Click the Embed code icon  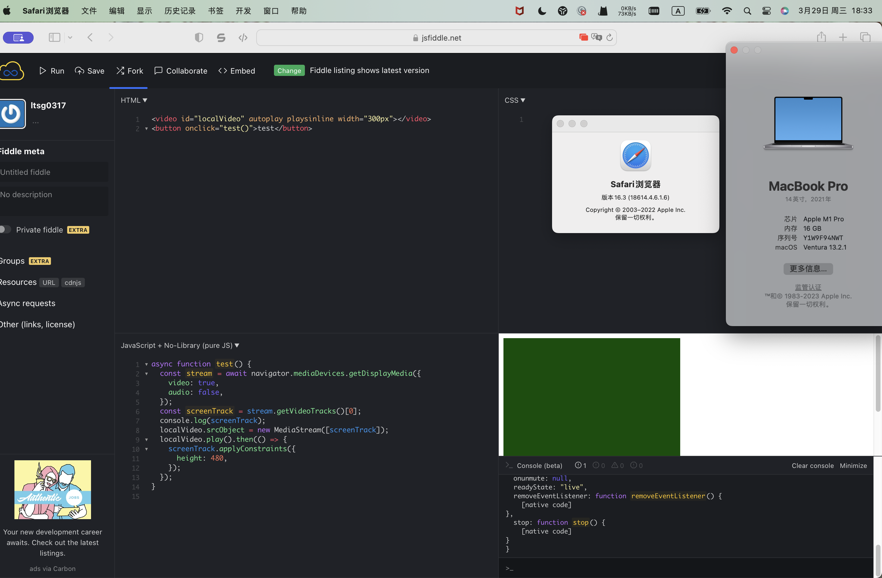(223, 71)
